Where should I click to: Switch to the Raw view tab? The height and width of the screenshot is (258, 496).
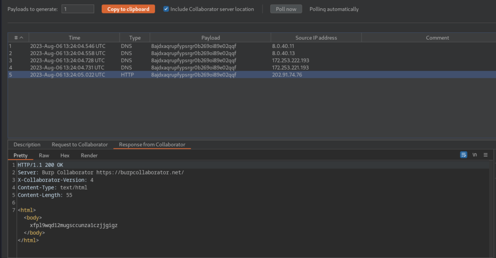[44, 156]
